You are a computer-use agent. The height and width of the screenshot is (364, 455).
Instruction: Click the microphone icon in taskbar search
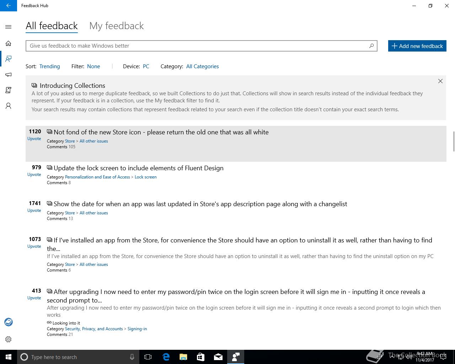pyautogui.click(x=132, y=357)
